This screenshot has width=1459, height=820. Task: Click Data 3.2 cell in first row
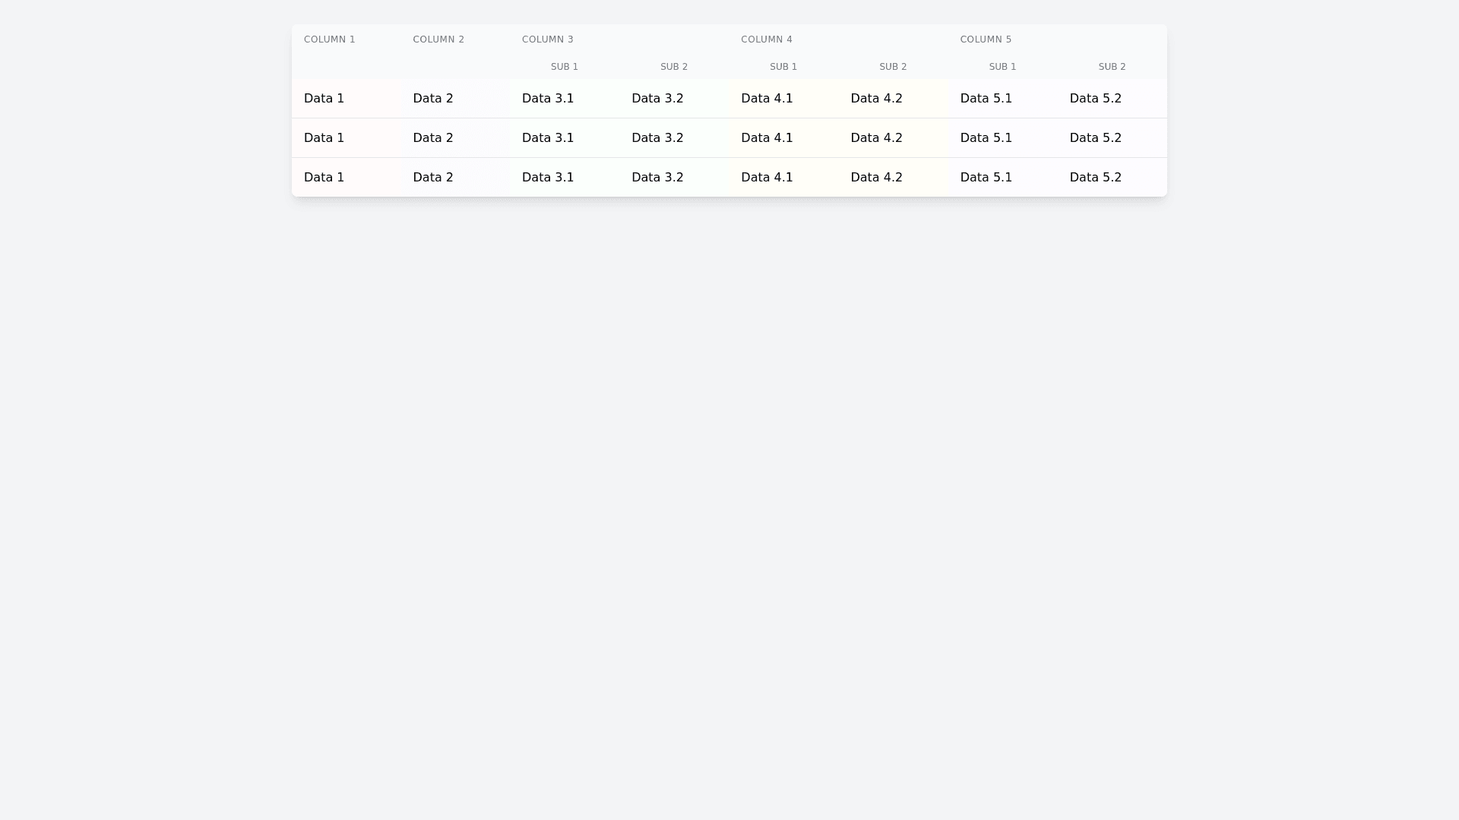(657, 99)
